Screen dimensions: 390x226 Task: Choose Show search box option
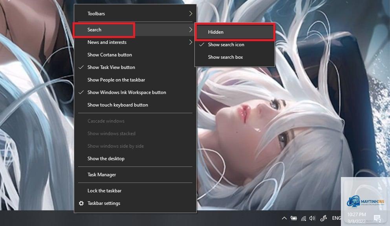click(x=235, y=57)
